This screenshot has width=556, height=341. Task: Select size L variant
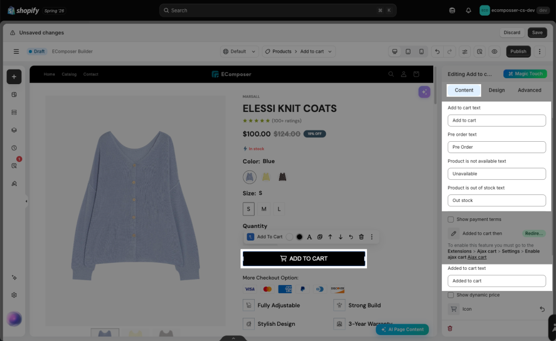click(x=279, y=209)
